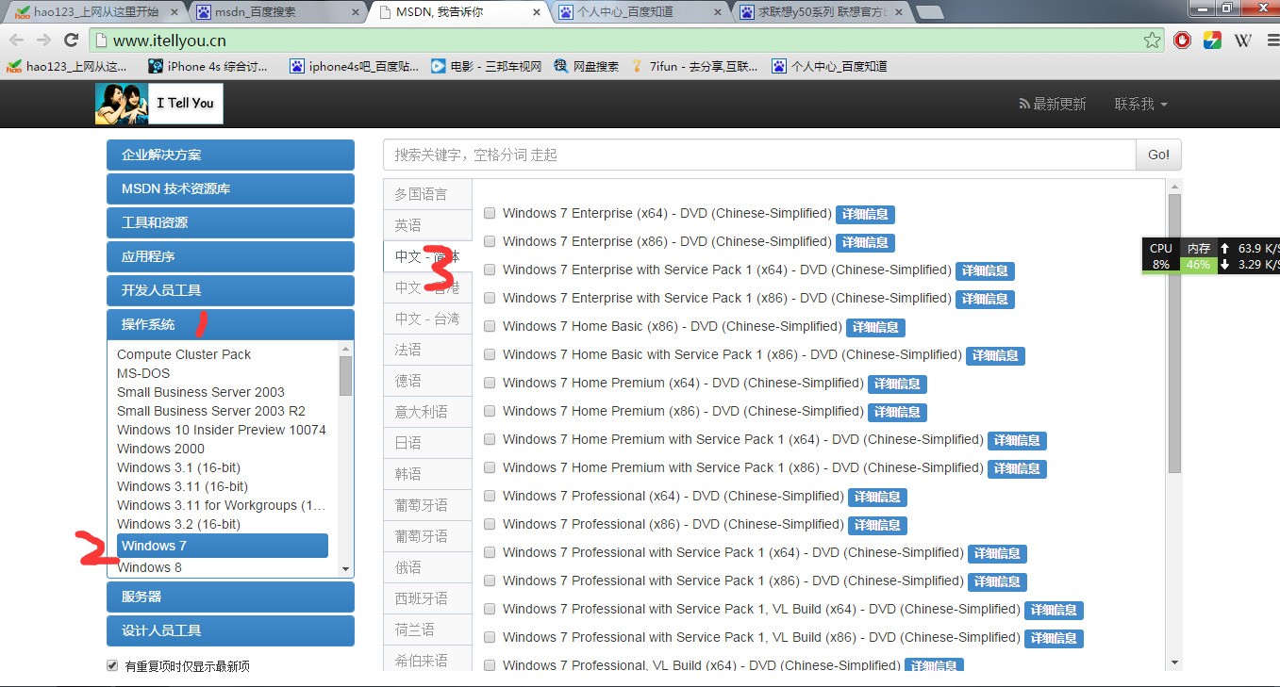Check Windows 7 Enterprise (x86) DVD checkbox
This screenshot has height=687, width=1280.
490,241
